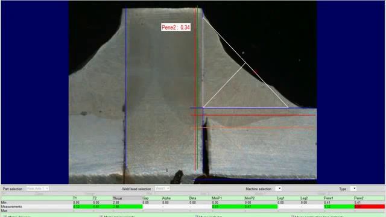Screen dimensions: 386x217
Task: Click the green T1 measurement cell
Action: click(83, 207)
